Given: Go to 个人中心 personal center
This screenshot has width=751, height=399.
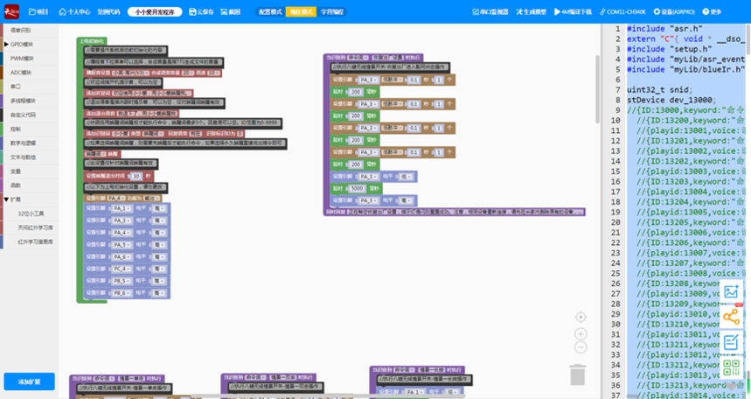Looking at the screenshot, I should point(74,11).
